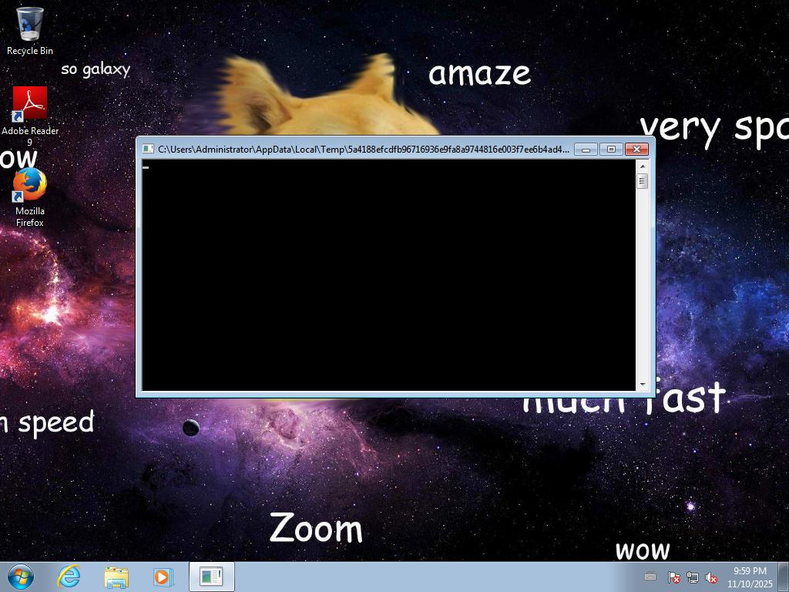Launch Internet Explorer from the taskbar

(x=69, y=577)
